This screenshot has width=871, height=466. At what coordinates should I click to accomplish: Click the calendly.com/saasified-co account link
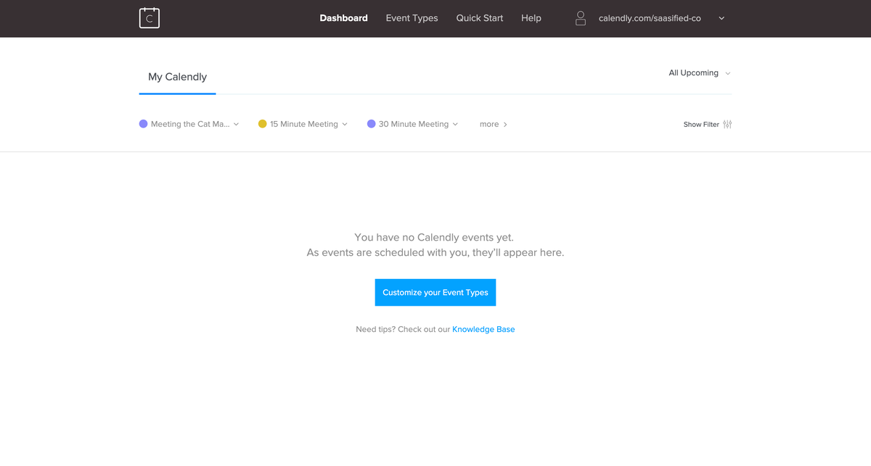650,18
